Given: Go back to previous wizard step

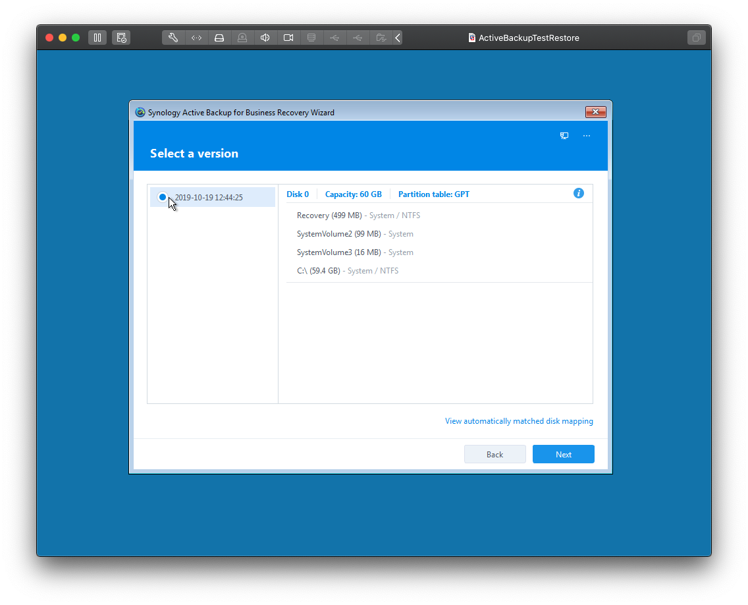Looking at the screenshot, I should click(495, 454).
